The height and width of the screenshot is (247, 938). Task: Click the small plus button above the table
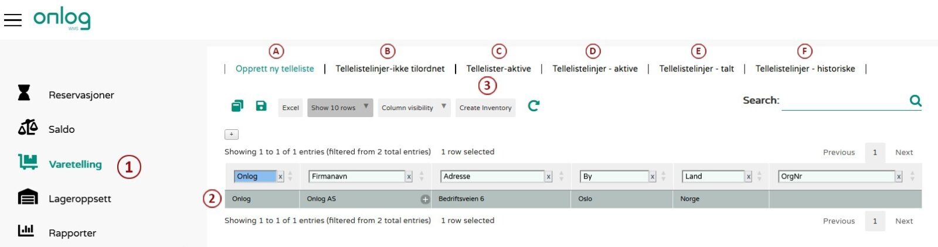(232, 135)
